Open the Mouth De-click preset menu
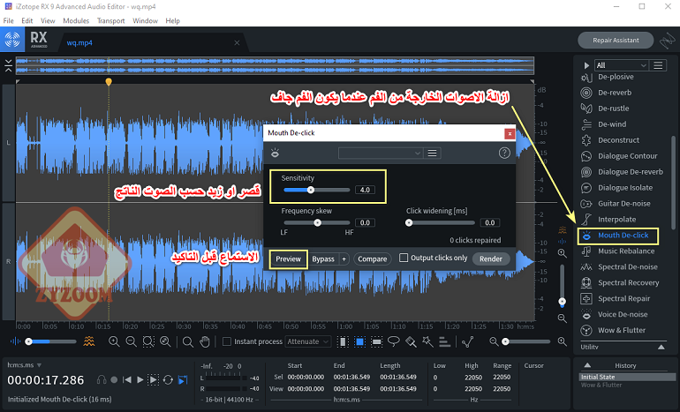The height and width of the screenshot is (412, 680). pos(433,153)
